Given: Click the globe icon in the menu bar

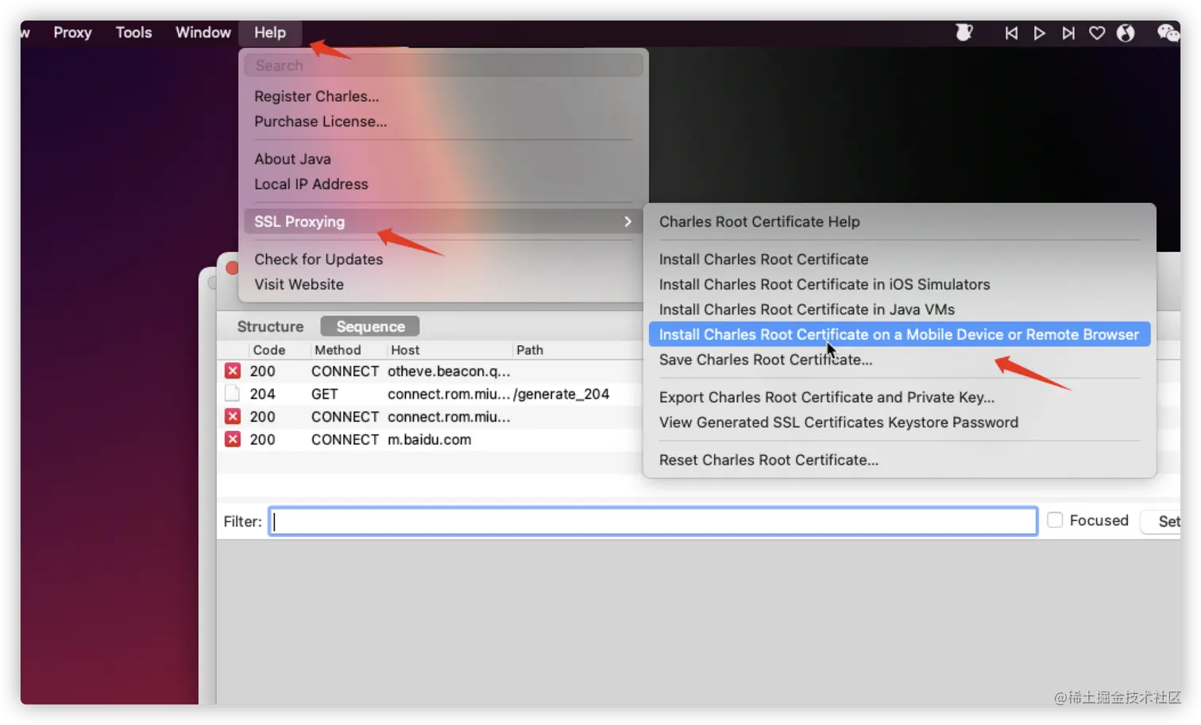Looking at the screenshot, I should coord(1126,33).
